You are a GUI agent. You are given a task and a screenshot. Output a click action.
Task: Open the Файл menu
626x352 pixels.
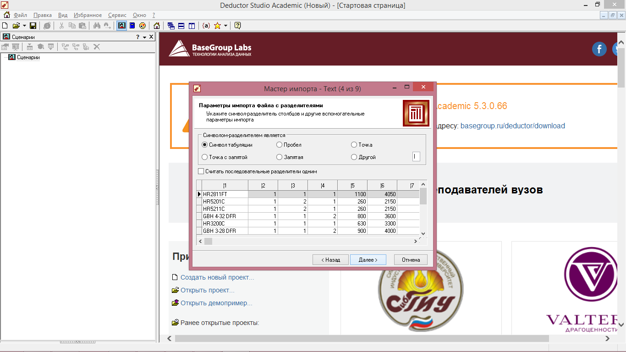tap(20, 15)
